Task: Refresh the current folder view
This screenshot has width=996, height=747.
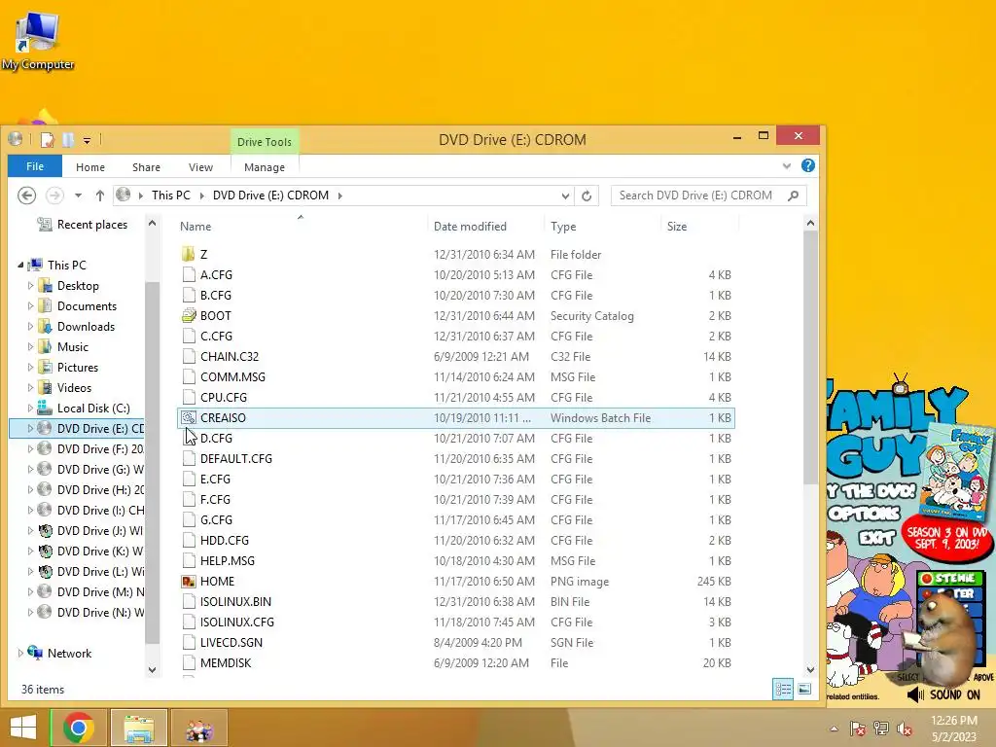Action: click(587, 196)
